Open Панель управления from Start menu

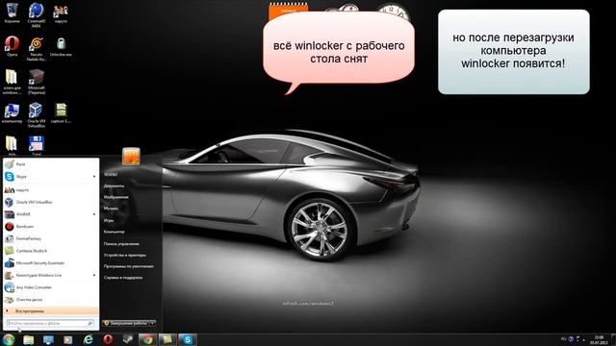click(x=121, y=243)
